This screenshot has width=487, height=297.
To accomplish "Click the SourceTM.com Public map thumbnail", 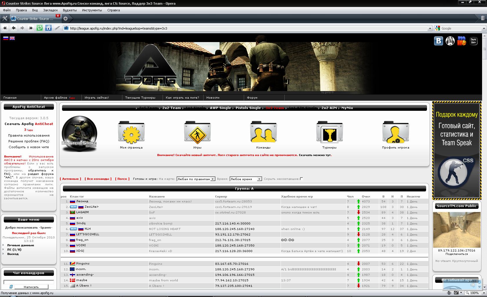I will click(457, 230).
